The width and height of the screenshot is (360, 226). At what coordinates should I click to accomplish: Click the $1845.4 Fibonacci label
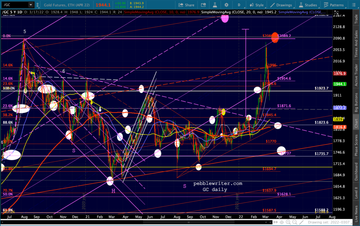pos(269,115)
